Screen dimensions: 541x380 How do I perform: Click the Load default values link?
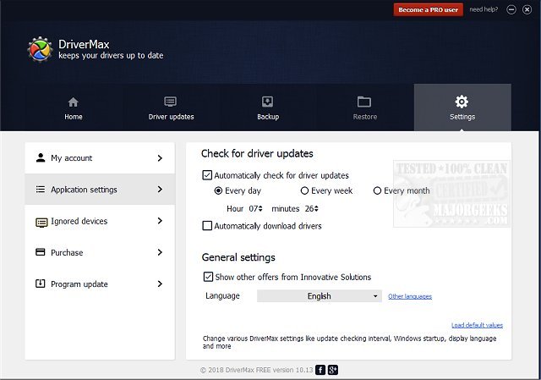pyautogui.click(x=477, y=325)
